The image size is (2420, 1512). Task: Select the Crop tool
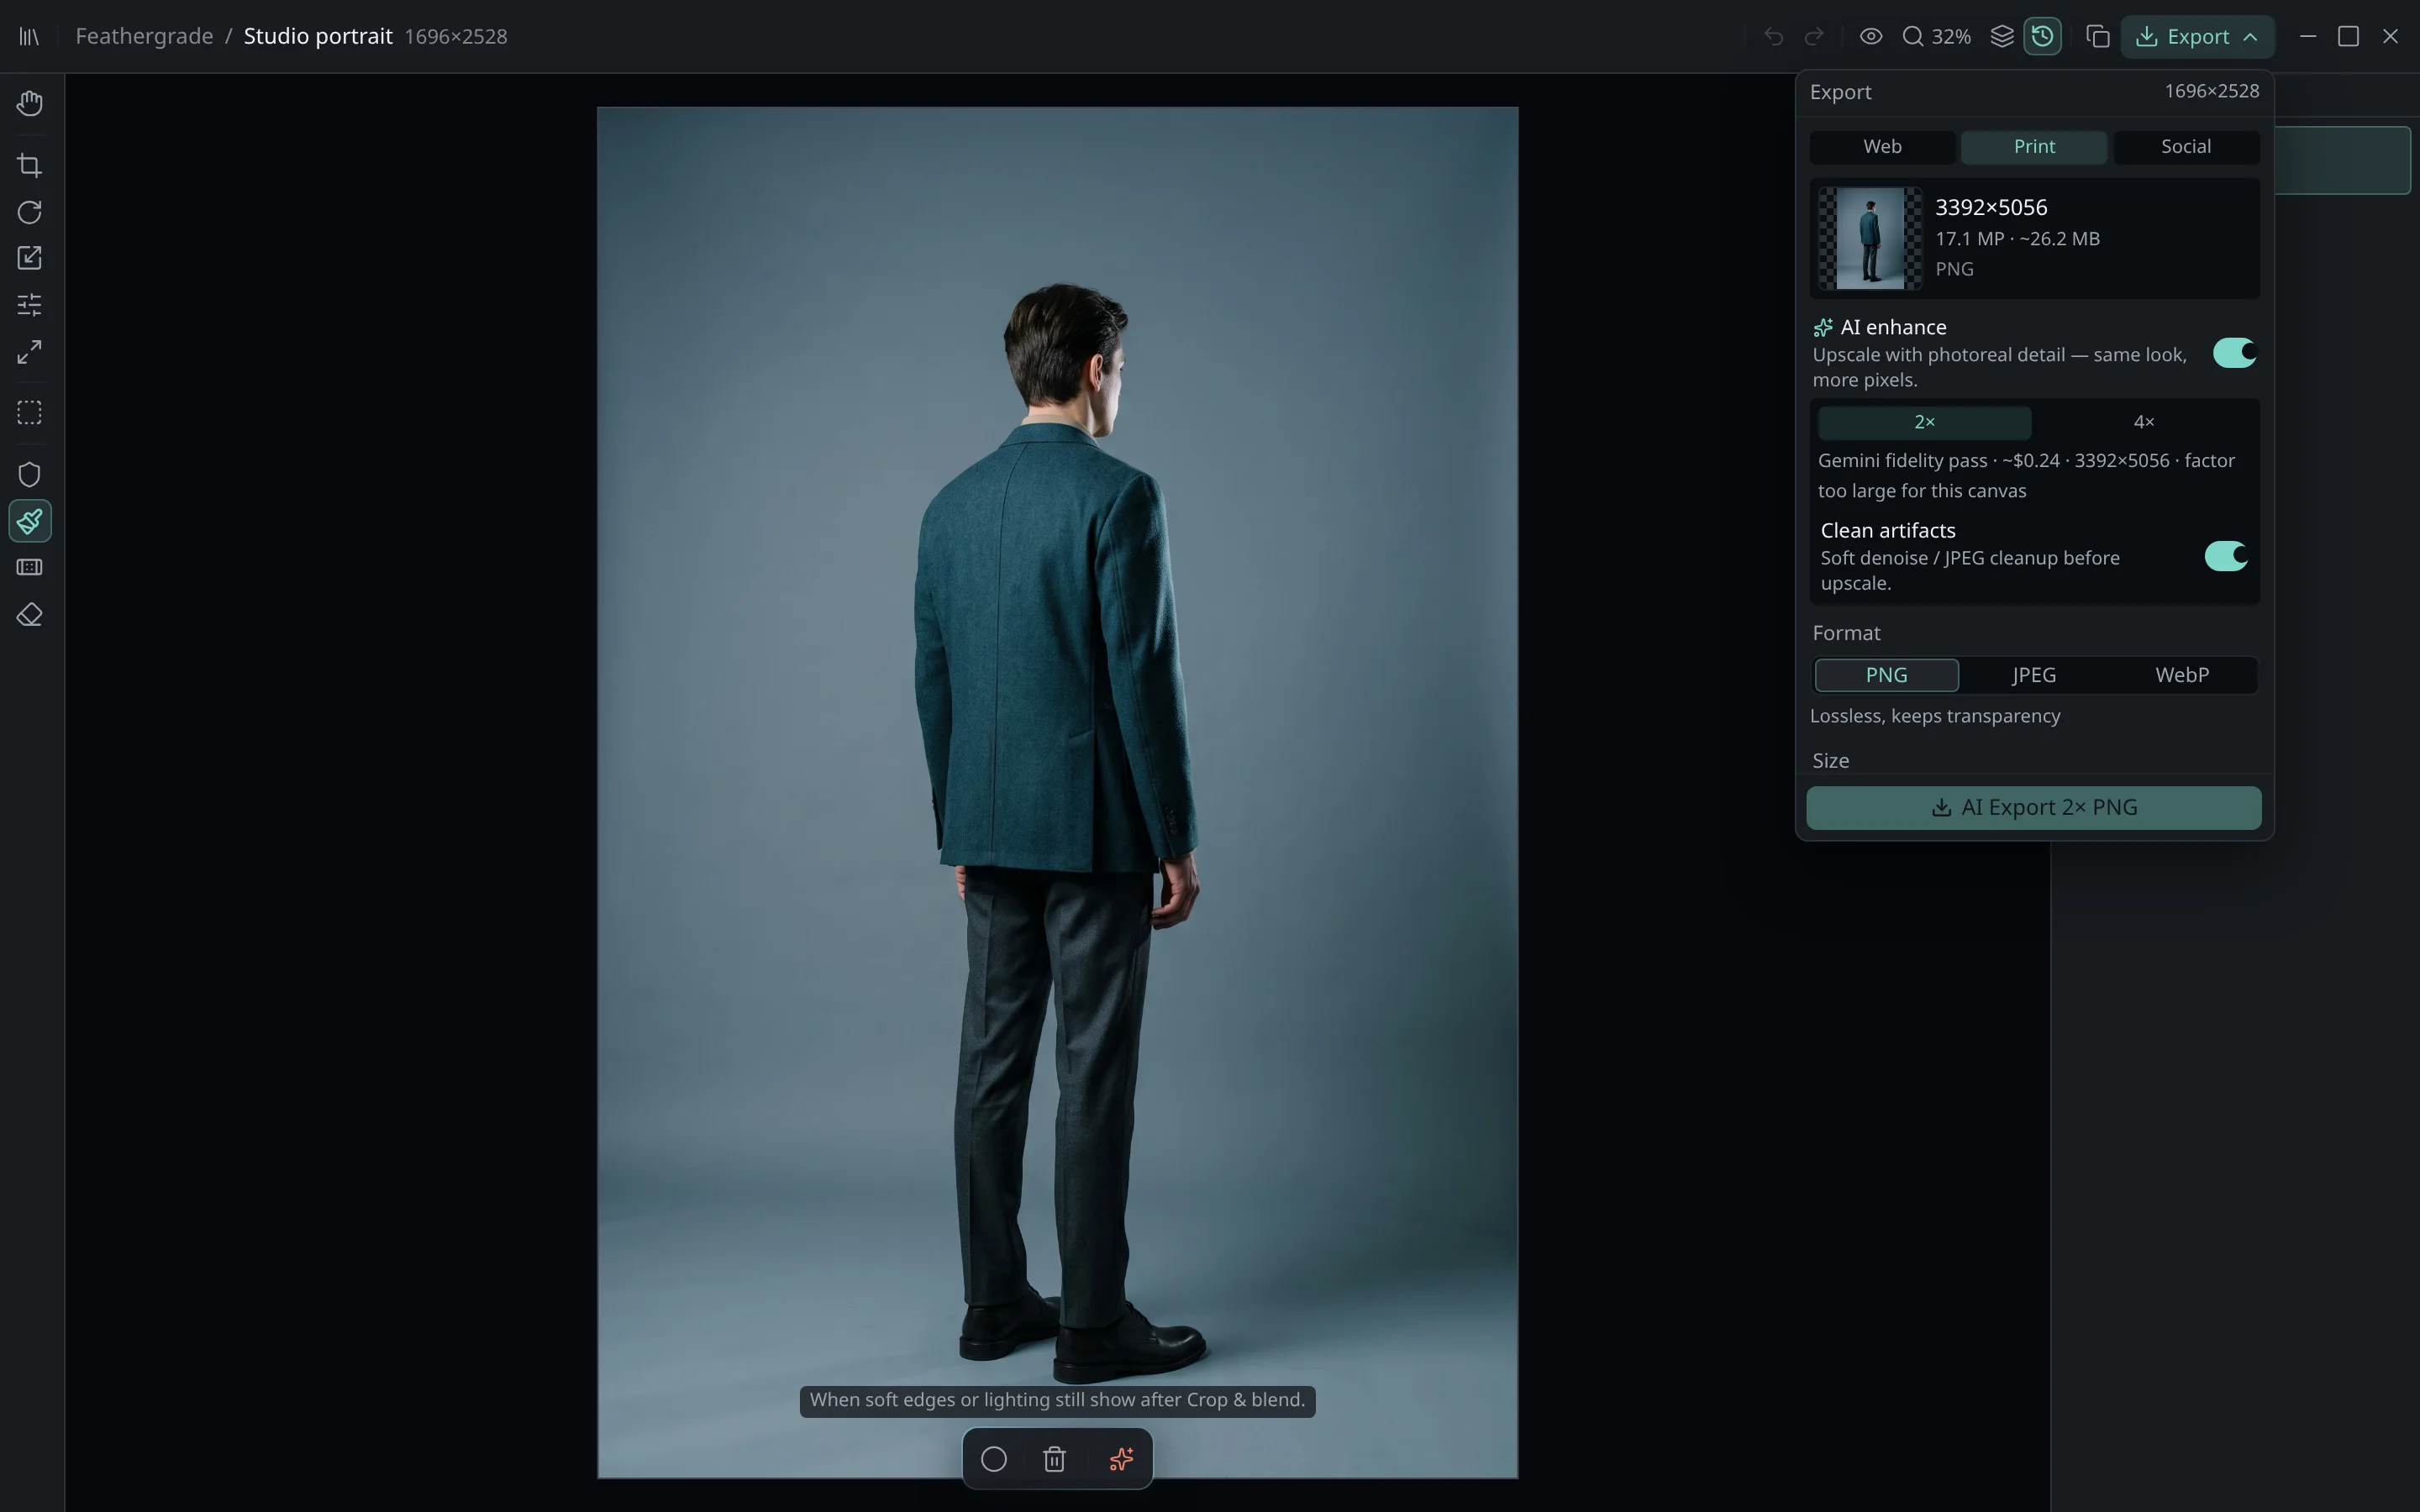[30, 165]
